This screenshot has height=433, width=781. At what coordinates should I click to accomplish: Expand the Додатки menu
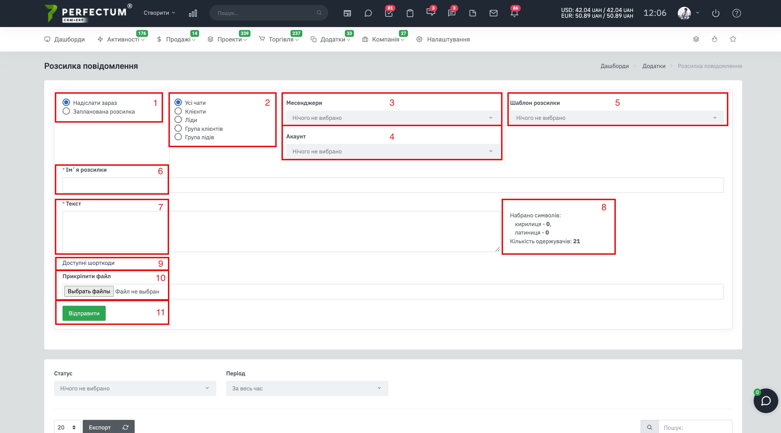330,39
